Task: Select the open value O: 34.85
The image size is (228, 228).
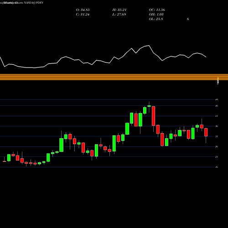Action: click(83, 10)
